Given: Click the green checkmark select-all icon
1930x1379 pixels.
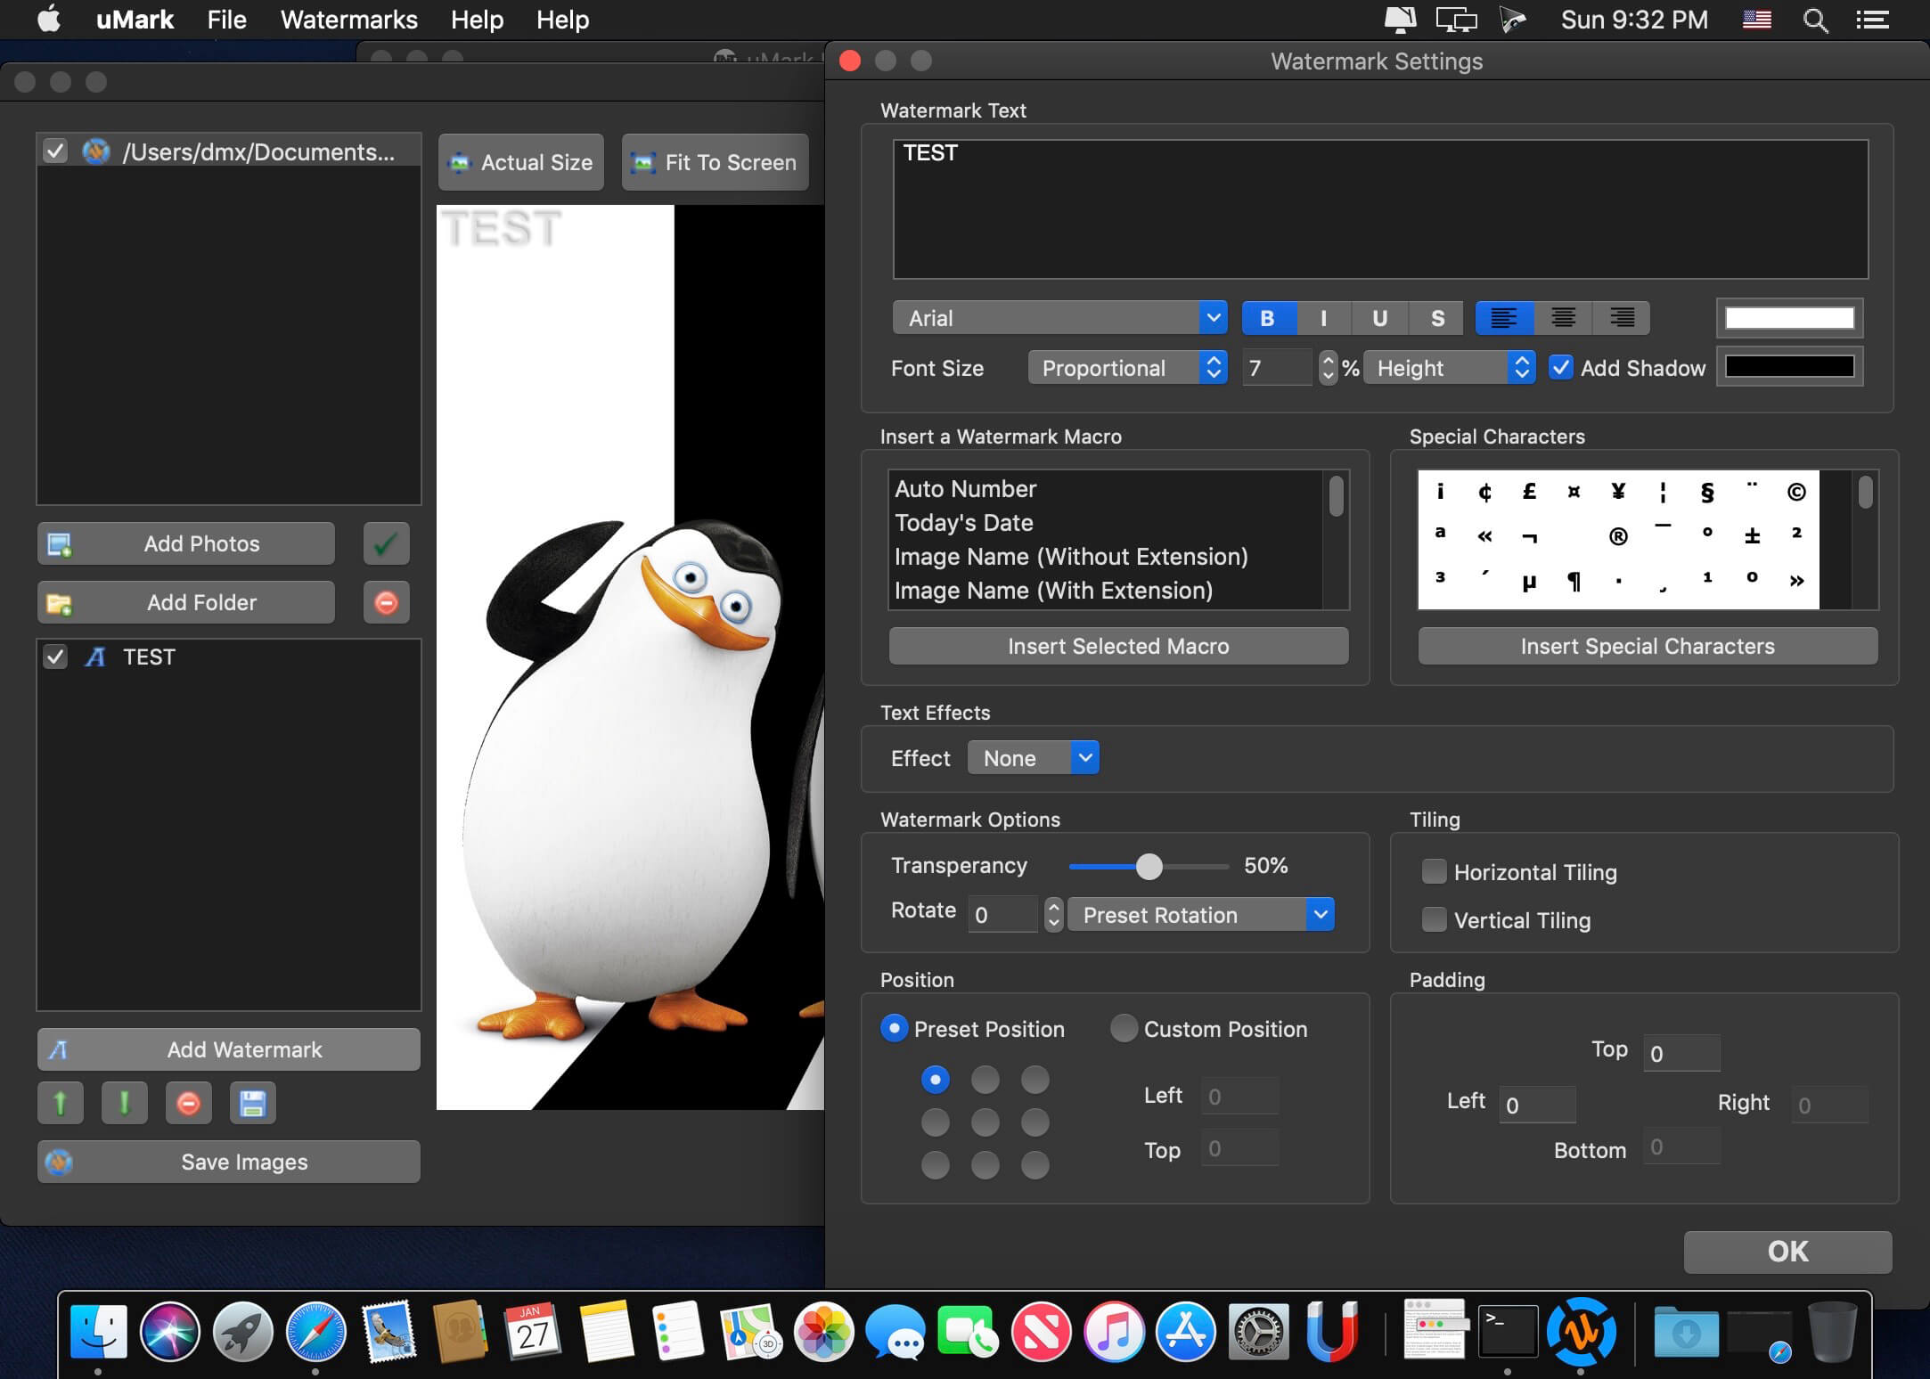Looking at the screenshot, I should pyautogui.click(x=386, y=543).
